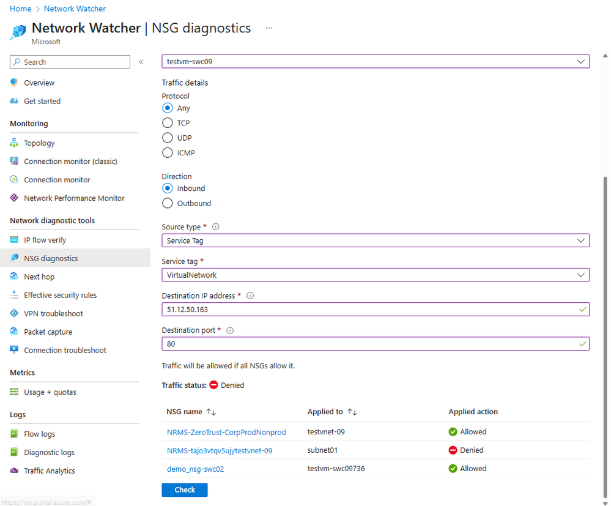Click the Overview globe icon

[14, 82]
